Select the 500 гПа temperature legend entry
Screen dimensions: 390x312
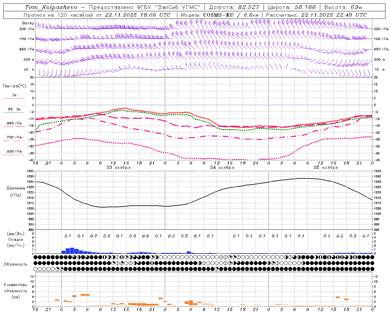click(x=14, y=151)
